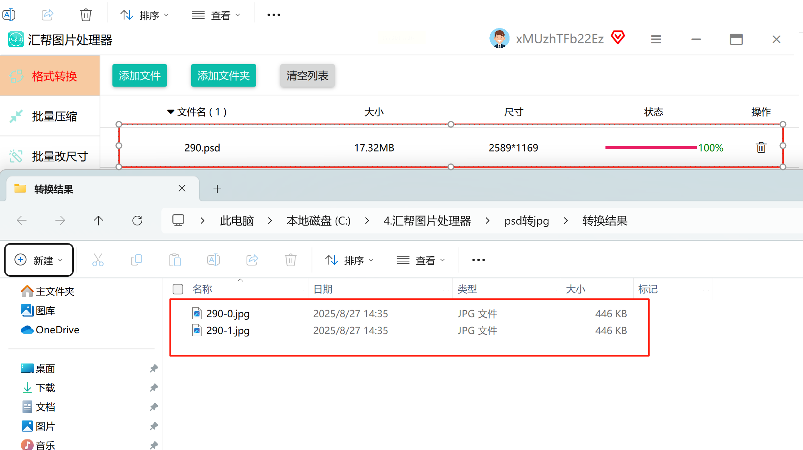
Task: Click the refresh icon in File Explorer
Action: coord(137,221)
